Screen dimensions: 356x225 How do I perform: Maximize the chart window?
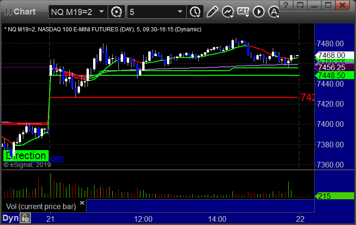pos(328,5)
